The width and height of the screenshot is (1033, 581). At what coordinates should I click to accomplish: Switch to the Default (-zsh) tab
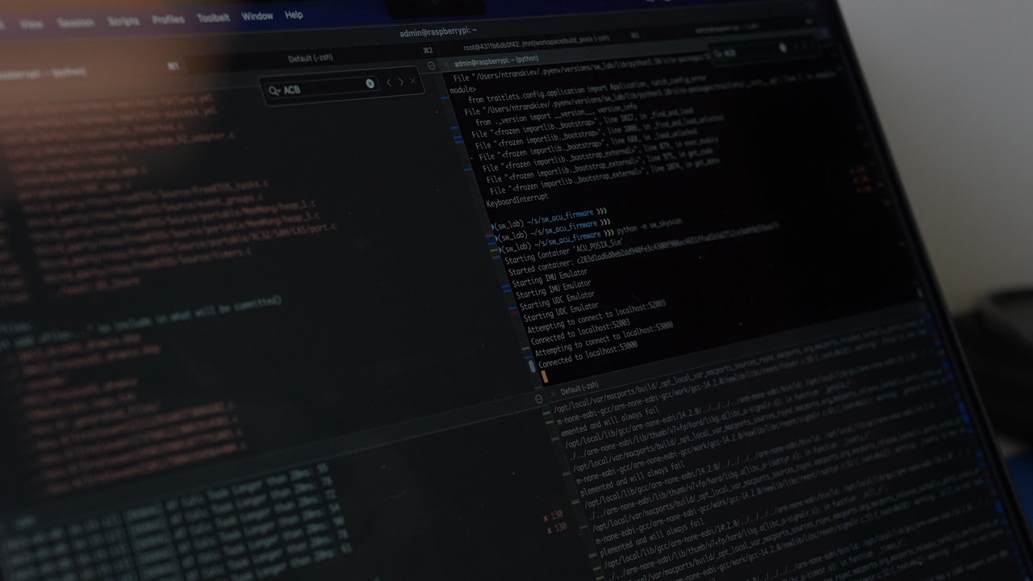click(310, 58)
